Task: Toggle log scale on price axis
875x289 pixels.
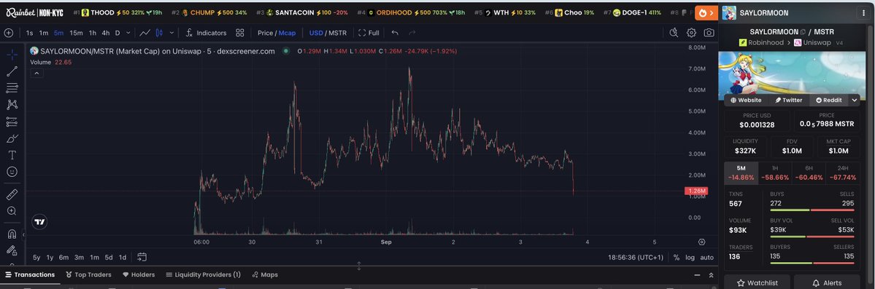Action: [690, 257]
